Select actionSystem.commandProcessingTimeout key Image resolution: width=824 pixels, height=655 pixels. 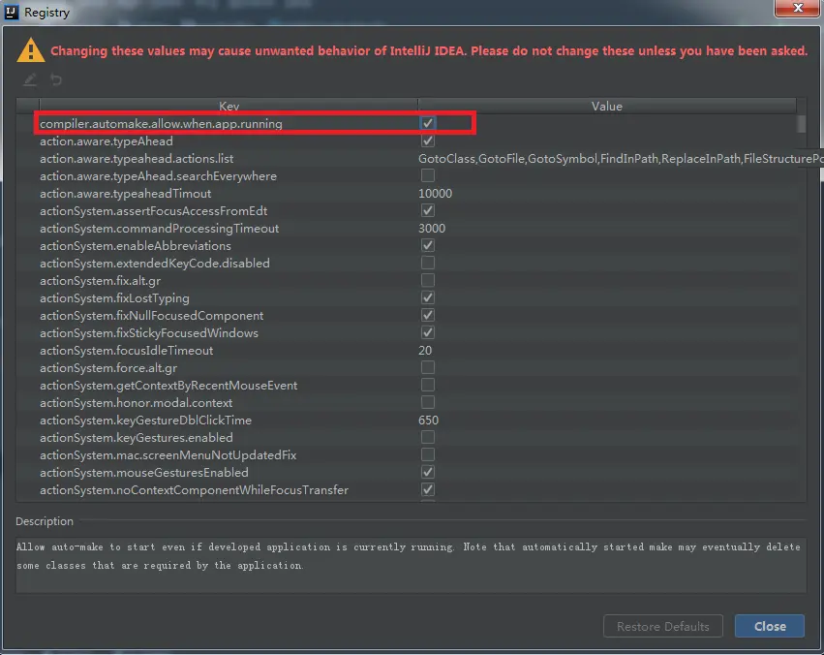[x=159, y=228]
